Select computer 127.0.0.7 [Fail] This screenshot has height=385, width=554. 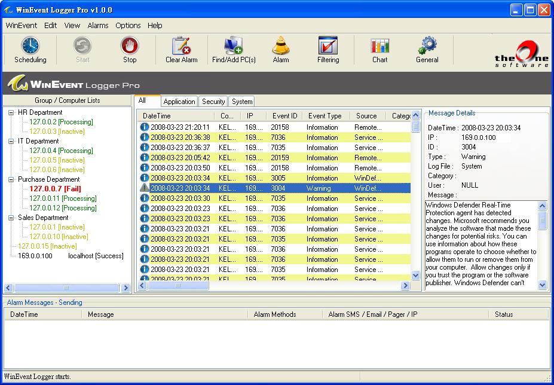pyautogui.click(x=55, y=189)
